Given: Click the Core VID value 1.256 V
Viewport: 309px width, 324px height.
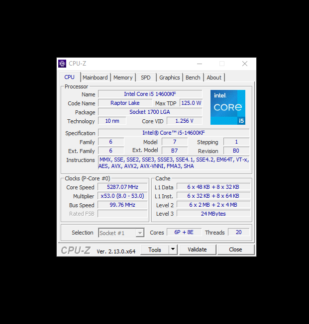Looking at the screenshot, I should [x=185, y=121].
